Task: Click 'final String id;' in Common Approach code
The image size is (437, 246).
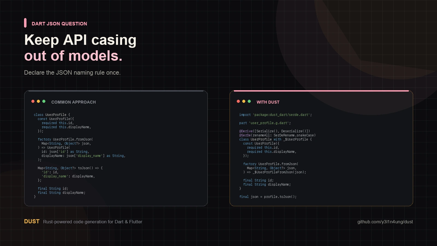Action: coord(53,189)
